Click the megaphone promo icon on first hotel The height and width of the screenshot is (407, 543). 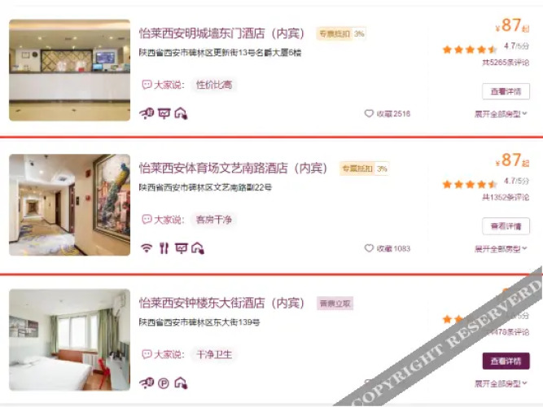point(147,113)
